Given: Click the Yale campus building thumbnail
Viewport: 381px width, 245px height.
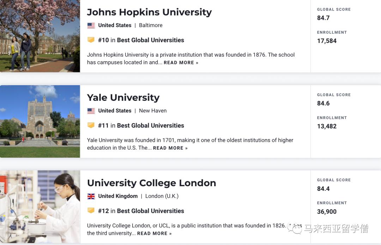Looking at the screenshot, I should [40, 121].
